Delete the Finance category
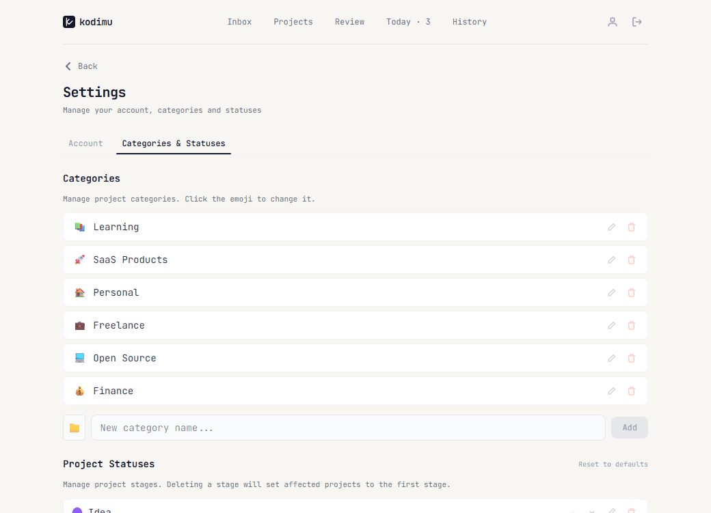Viewport: 711px width, 513px height. pyautogui.click(x=632, y=391)
